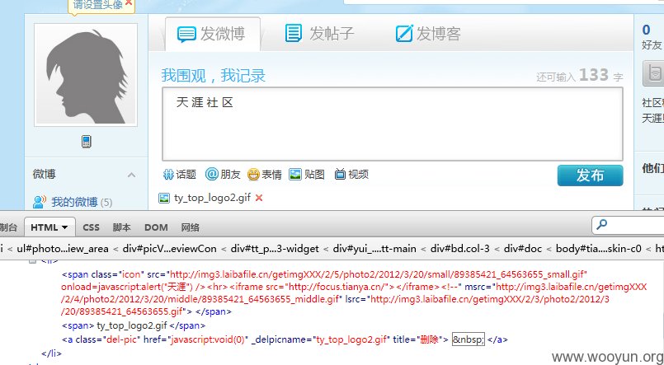Click the iframe src focus.tianya.cn value

(x=338, y=288)
